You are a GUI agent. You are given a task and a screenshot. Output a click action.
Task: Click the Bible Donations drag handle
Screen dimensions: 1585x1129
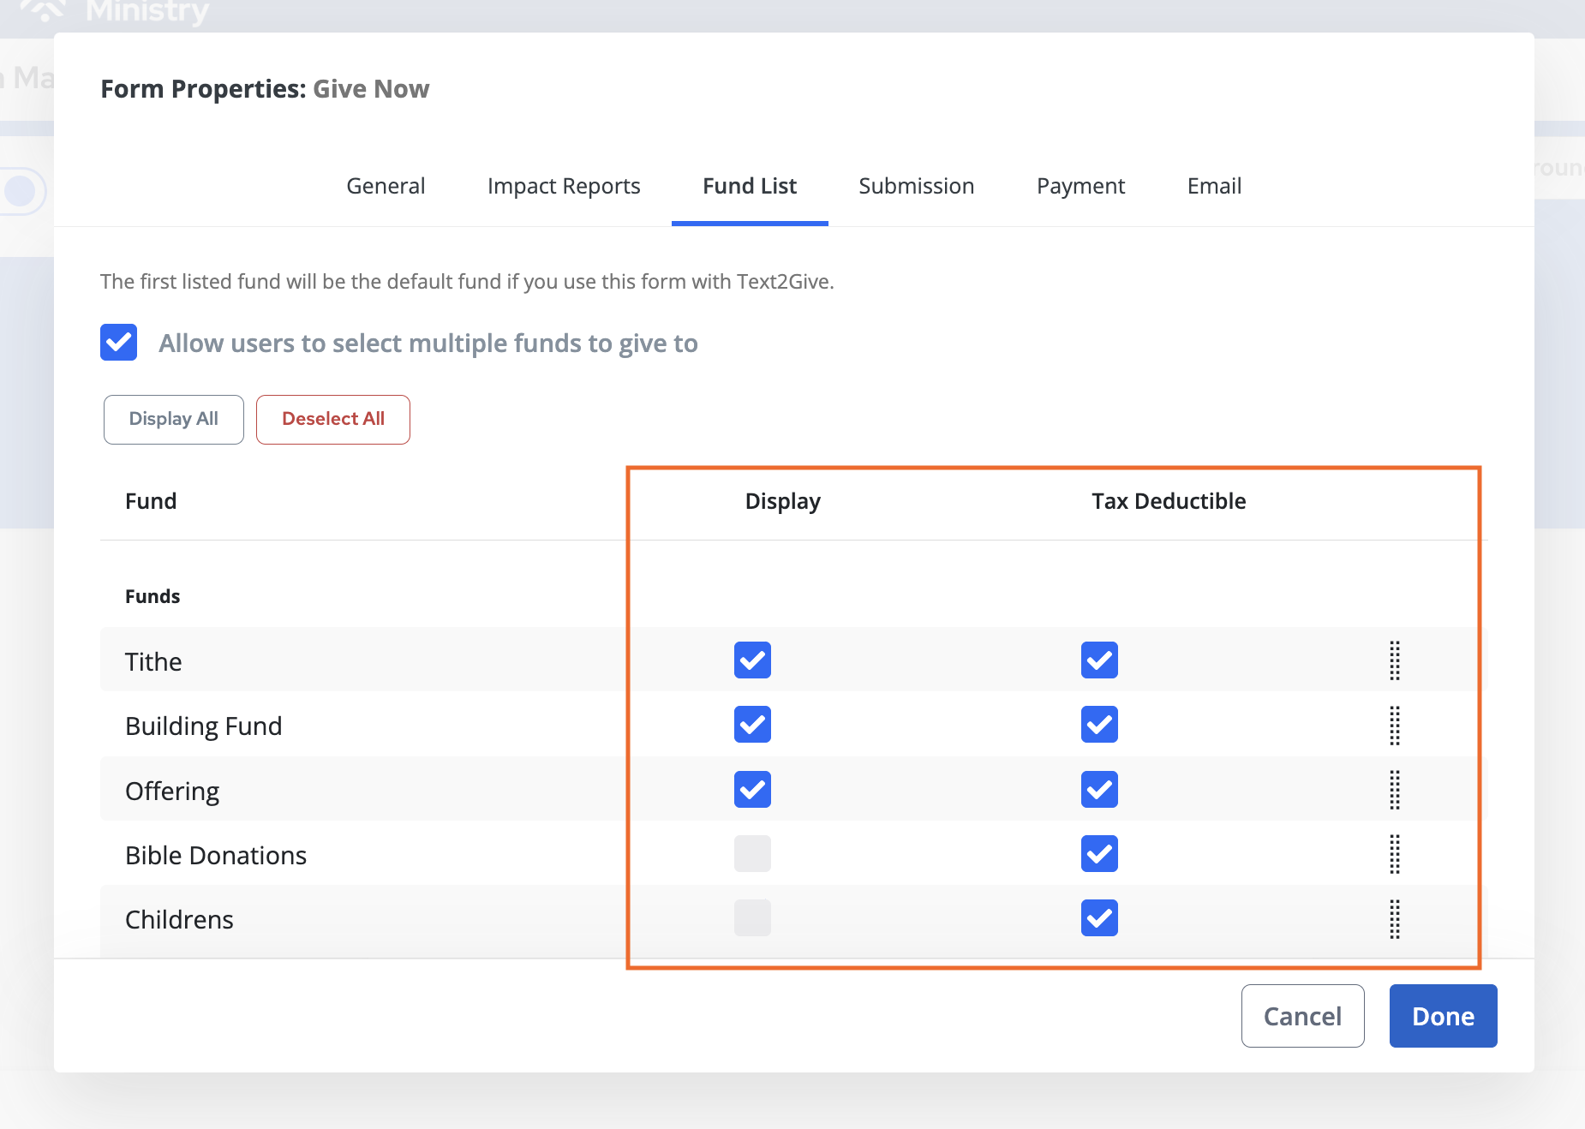pos(1394,854)
